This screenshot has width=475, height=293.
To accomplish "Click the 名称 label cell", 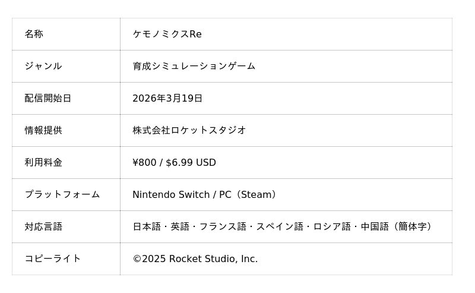I will pyautogui.click(x=34, y=34).
